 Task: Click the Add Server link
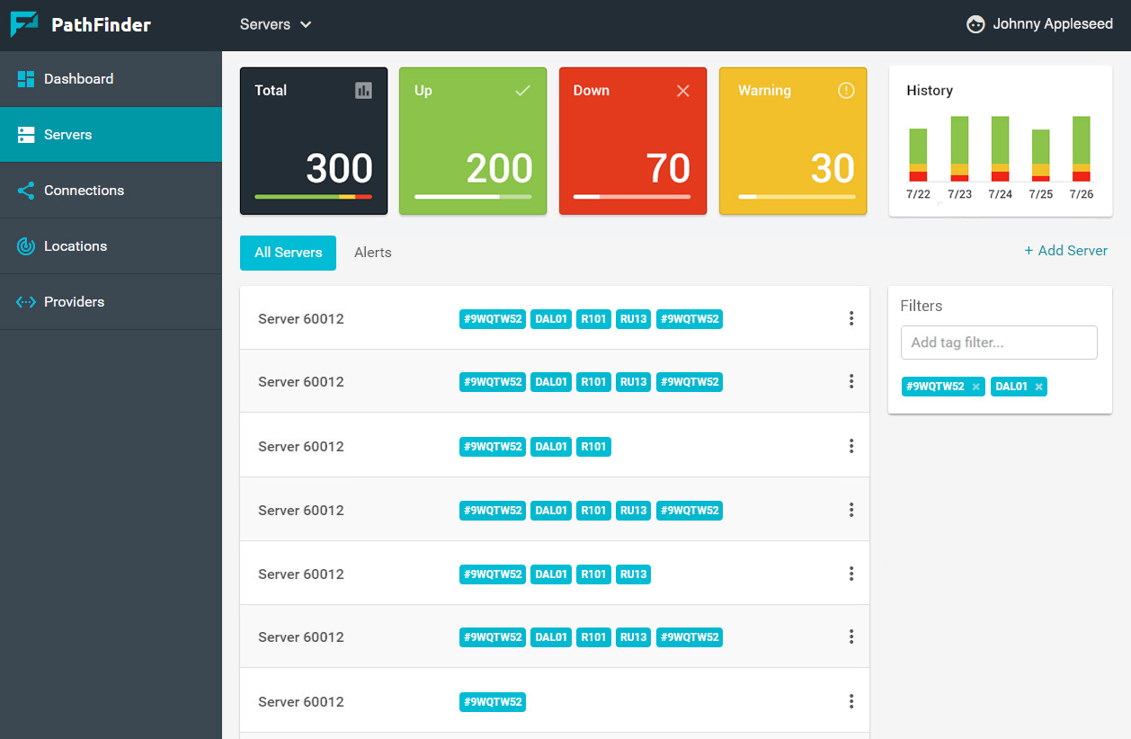coord(1065,251)
